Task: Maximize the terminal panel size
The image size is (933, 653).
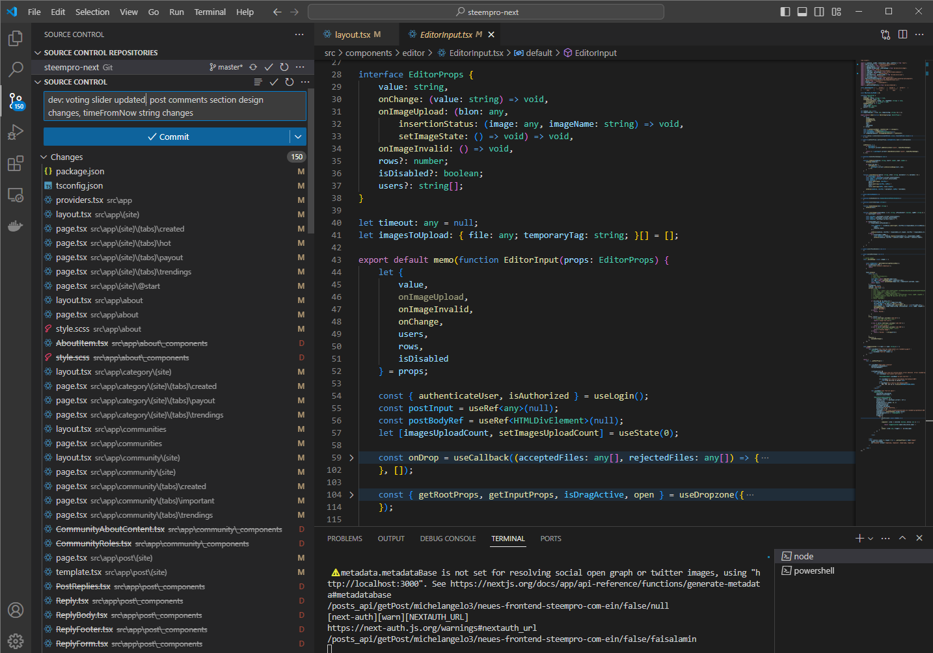Action: pyautogui.click(x=902, y=538)
